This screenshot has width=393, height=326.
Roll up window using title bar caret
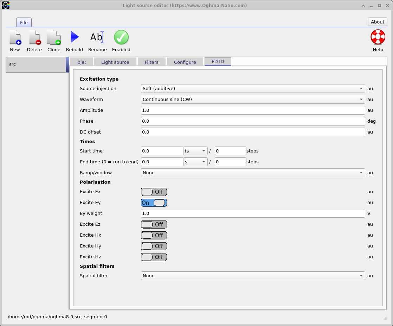point(363,6)
